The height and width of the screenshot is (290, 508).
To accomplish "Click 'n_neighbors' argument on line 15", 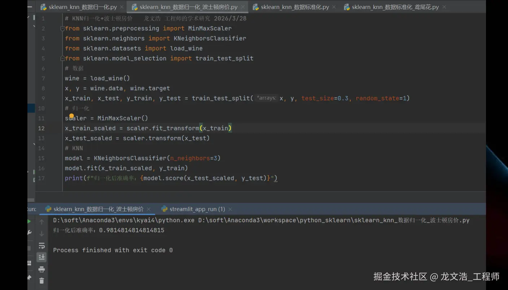I will tap(190, 158).
